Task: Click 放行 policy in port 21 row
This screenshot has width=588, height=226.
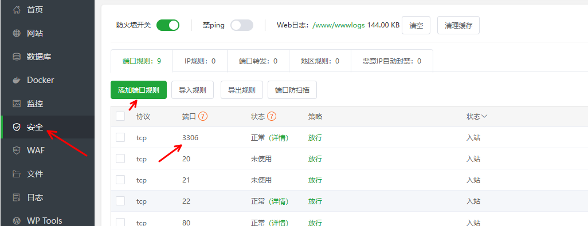Action: pyautogui.click(x=315, y=180)
